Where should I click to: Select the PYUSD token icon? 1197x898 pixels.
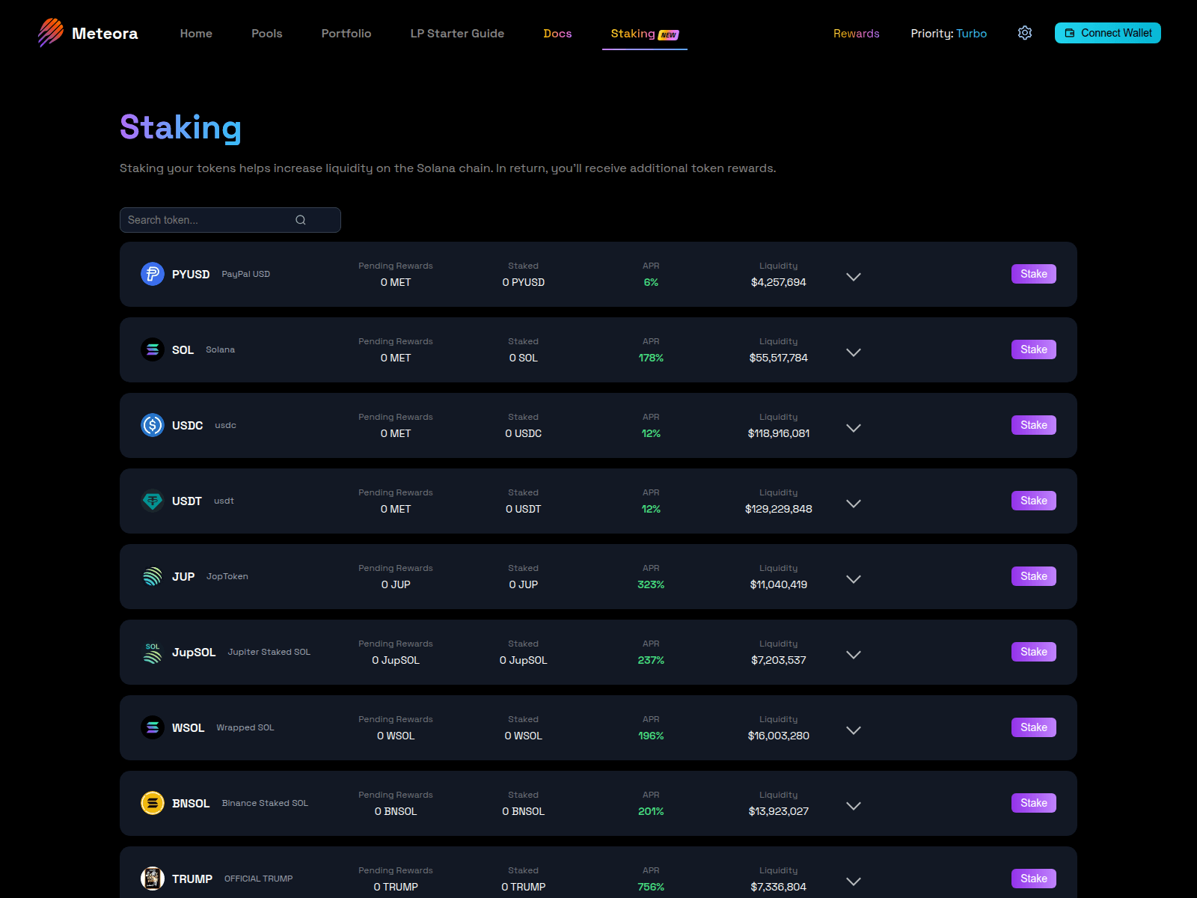(153, 274)
